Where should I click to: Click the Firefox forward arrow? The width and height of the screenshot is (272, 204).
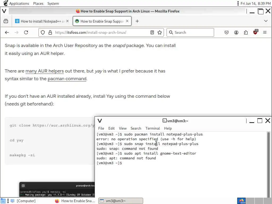[16, 32]
